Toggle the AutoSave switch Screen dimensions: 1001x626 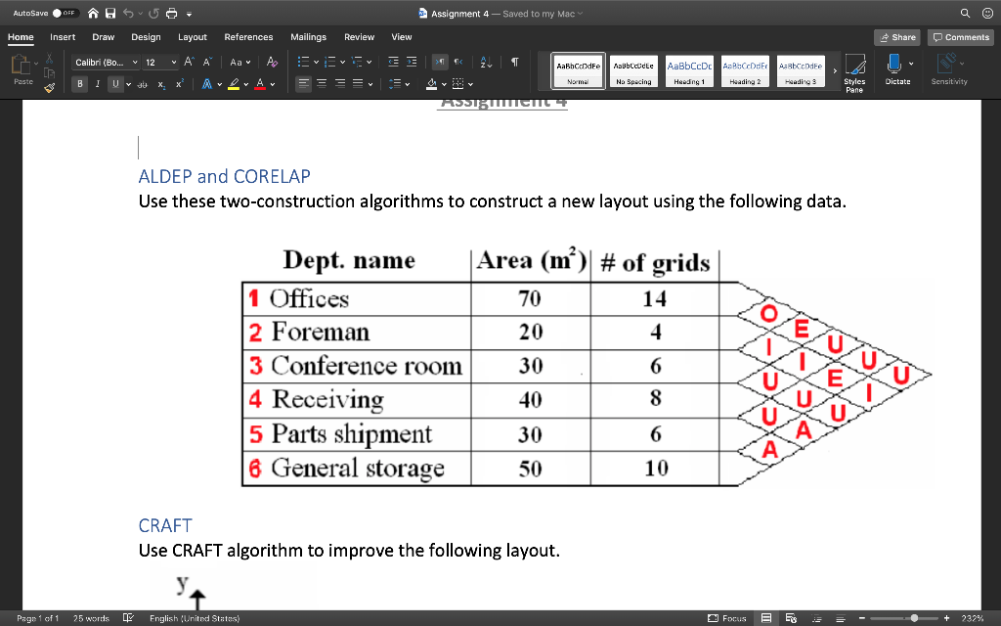65,14
